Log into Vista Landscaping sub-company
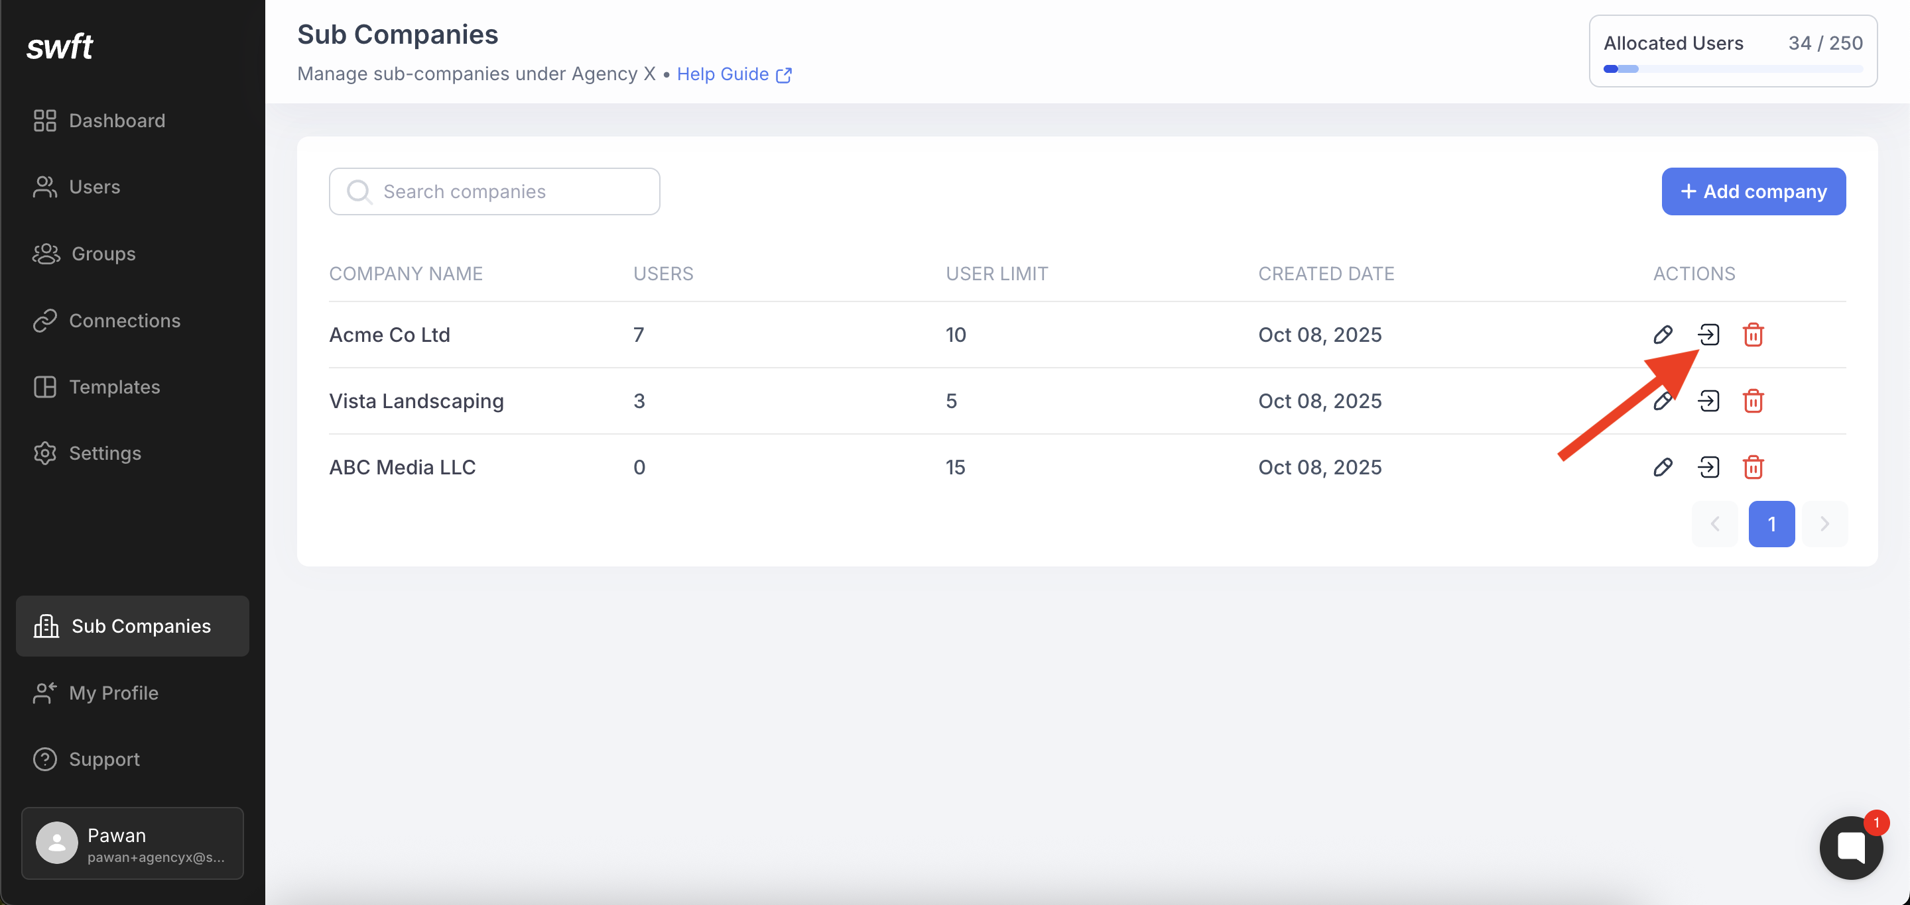1910x905 pixels. 1708,401
